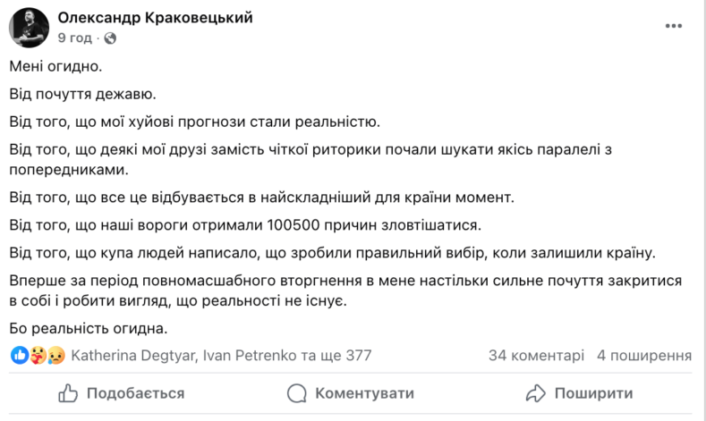This screenshot has width=706, height=421.
Task: View the 4 поширення shares list
Action: click(x=644, y=356)
